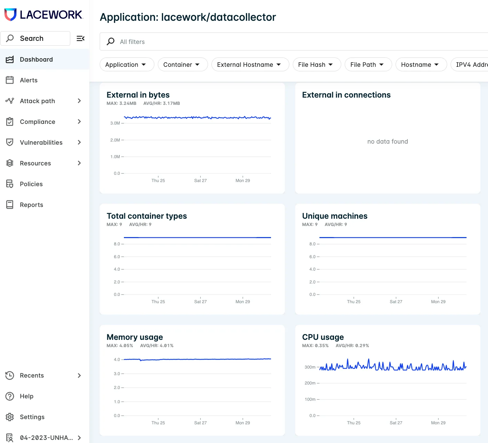This screenshot has height=443, width=488.
Task: Click the account icon beside 04-2023-UNHA
Action: pos(10,438)
